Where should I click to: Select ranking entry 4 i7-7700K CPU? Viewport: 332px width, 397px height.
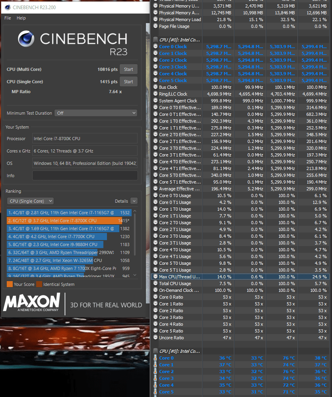pyautogui.click(x=69, y=237)
